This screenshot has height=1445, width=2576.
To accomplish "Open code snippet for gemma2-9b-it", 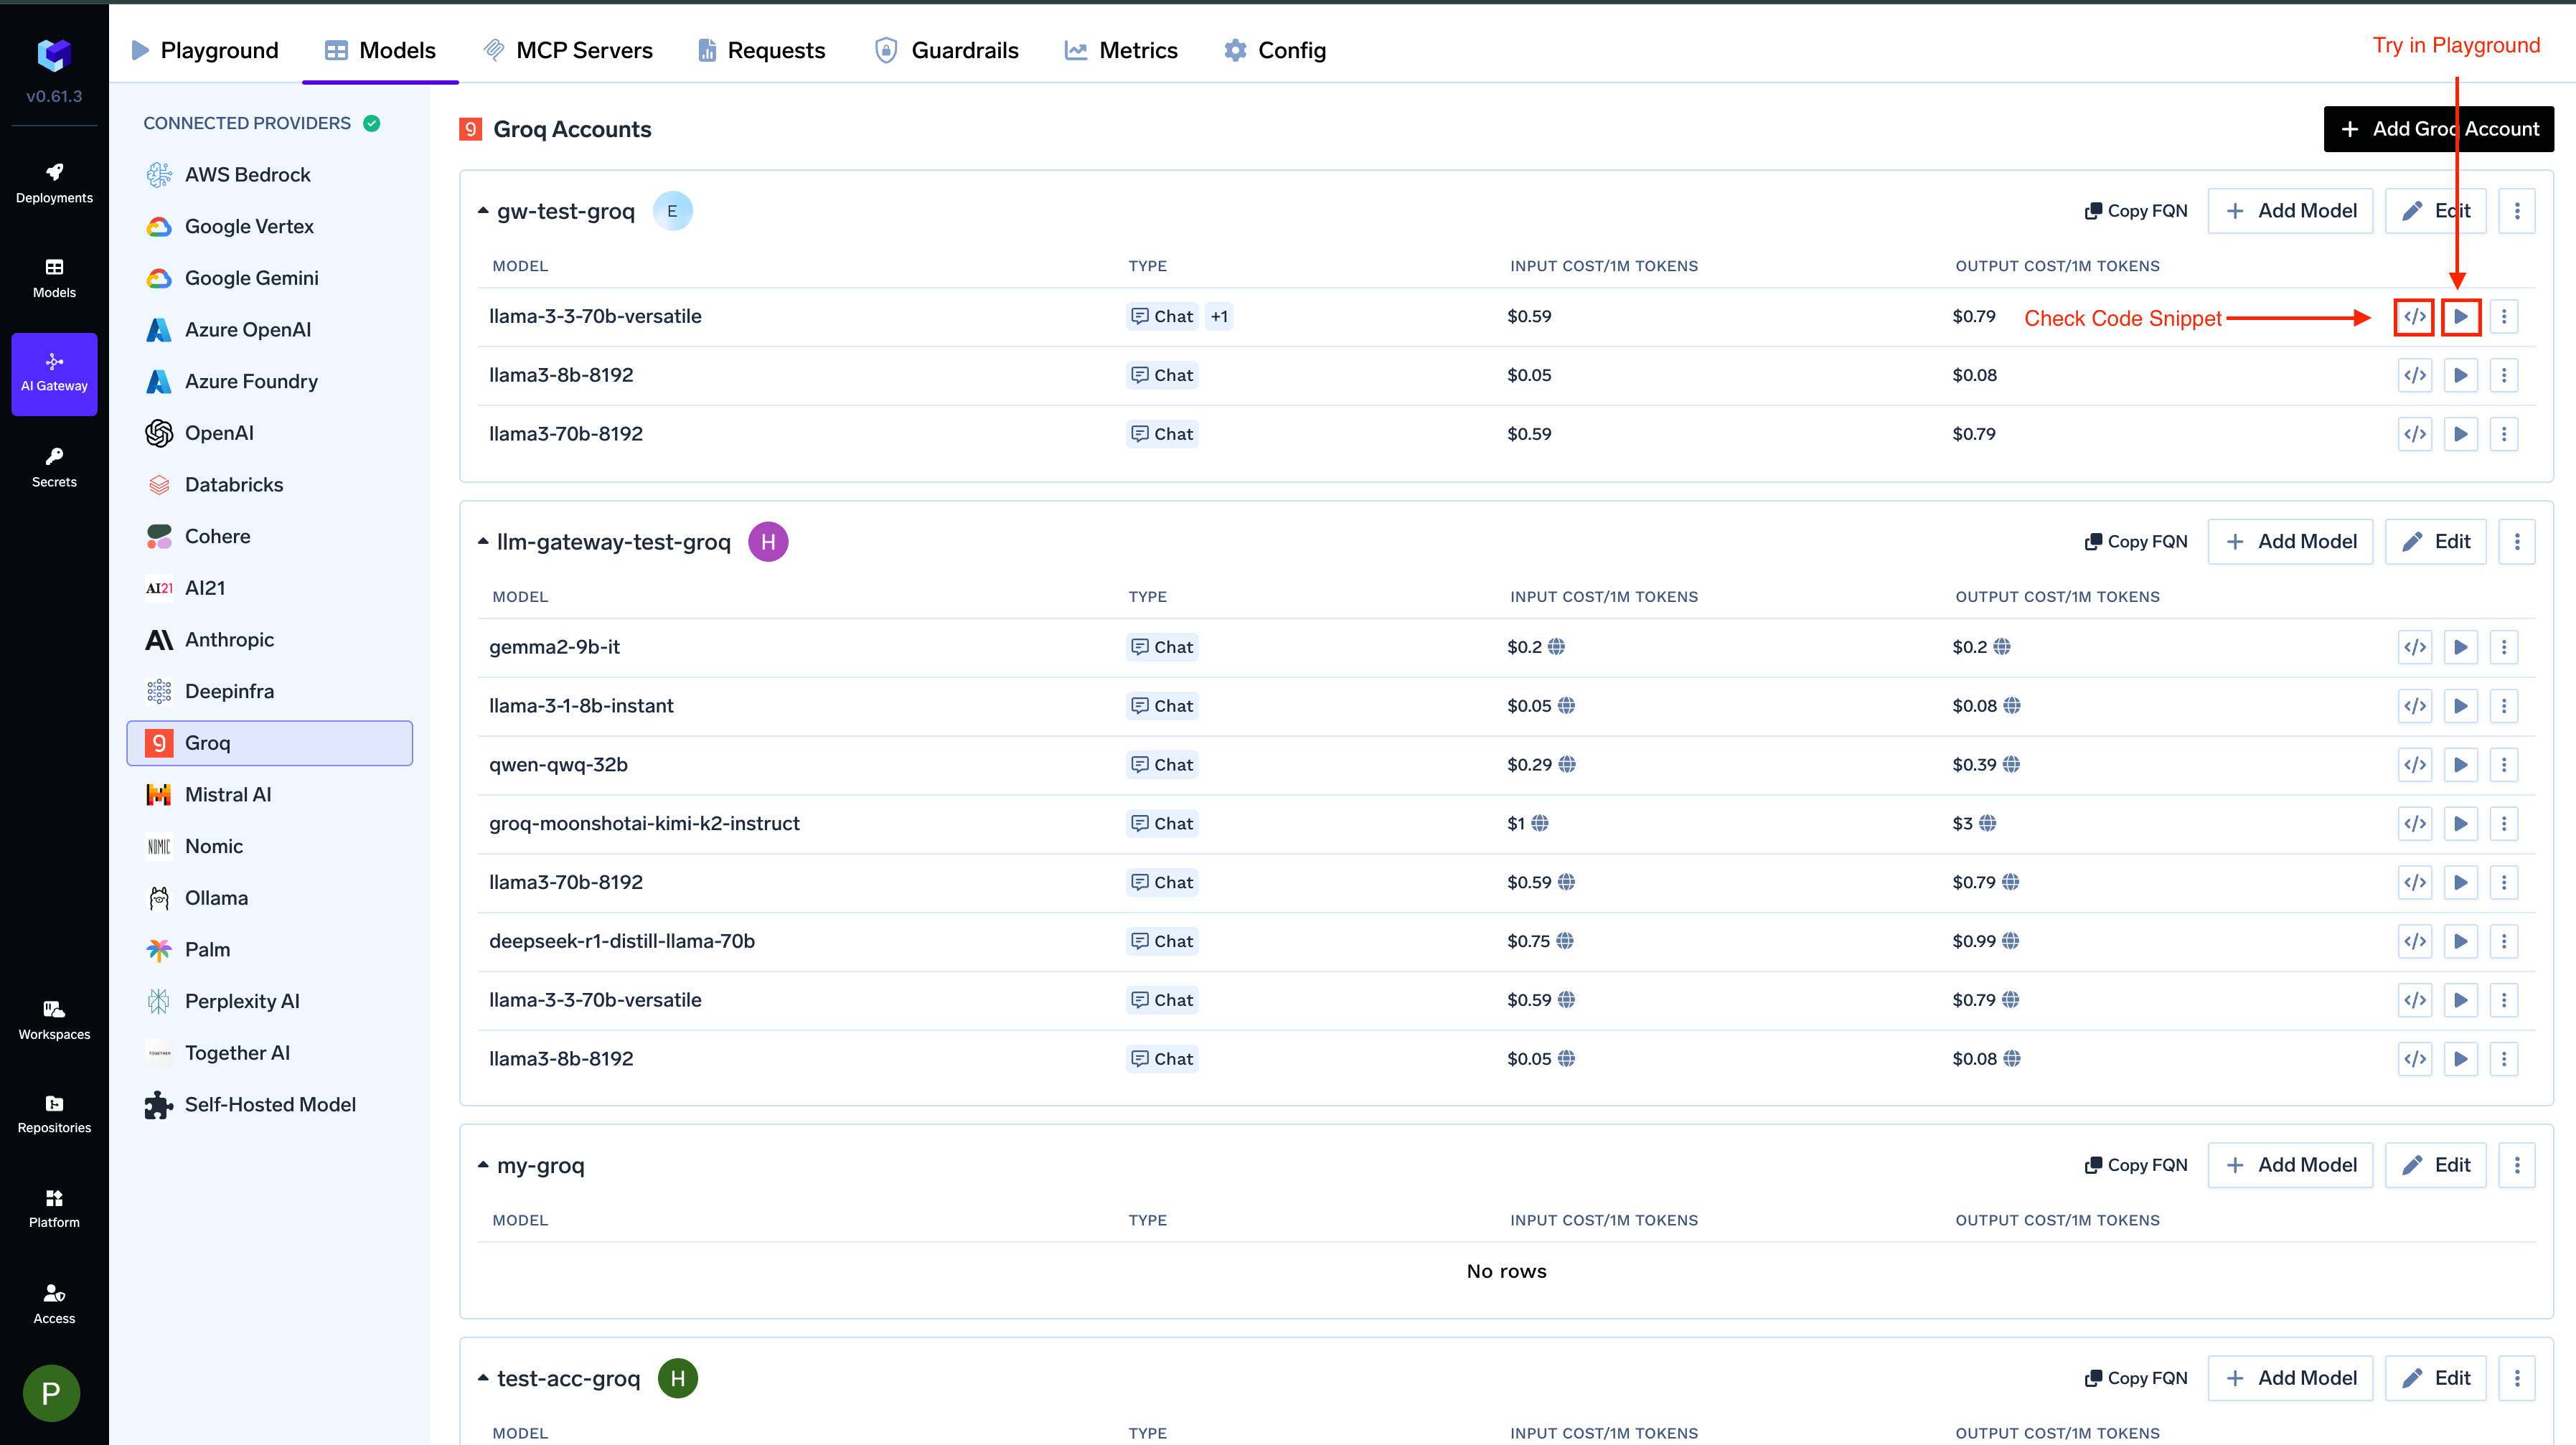I will (2414, 647).
